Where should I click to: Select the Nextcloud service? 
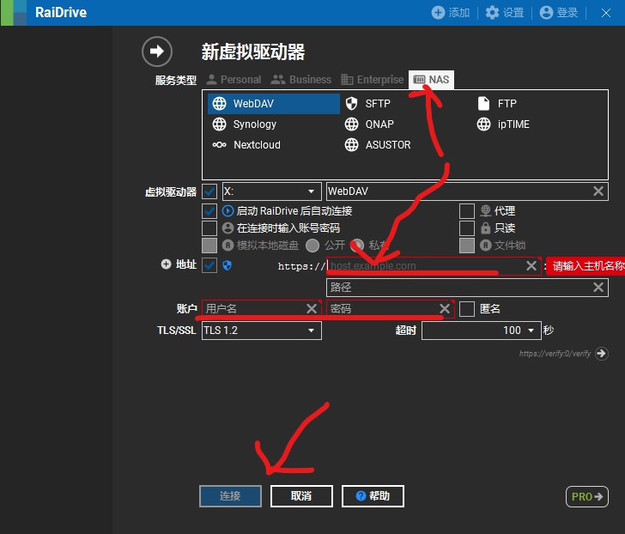click(x=246, y=144)
